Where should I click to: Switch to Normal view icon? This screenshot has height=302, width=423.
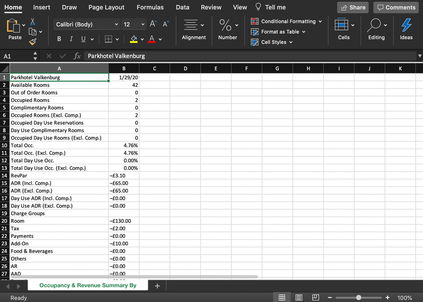click(282, 297)
